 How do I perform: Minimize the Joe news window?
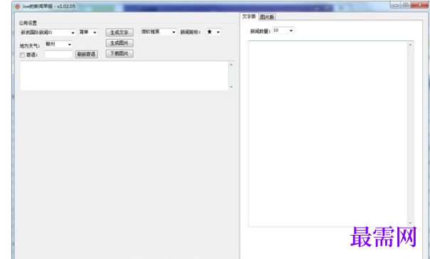coord(395,5)
